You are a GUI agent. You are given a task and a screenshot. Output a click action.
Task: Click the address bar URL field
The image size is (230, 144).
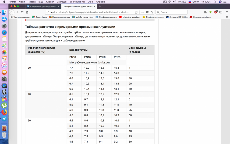pos(90,12)
